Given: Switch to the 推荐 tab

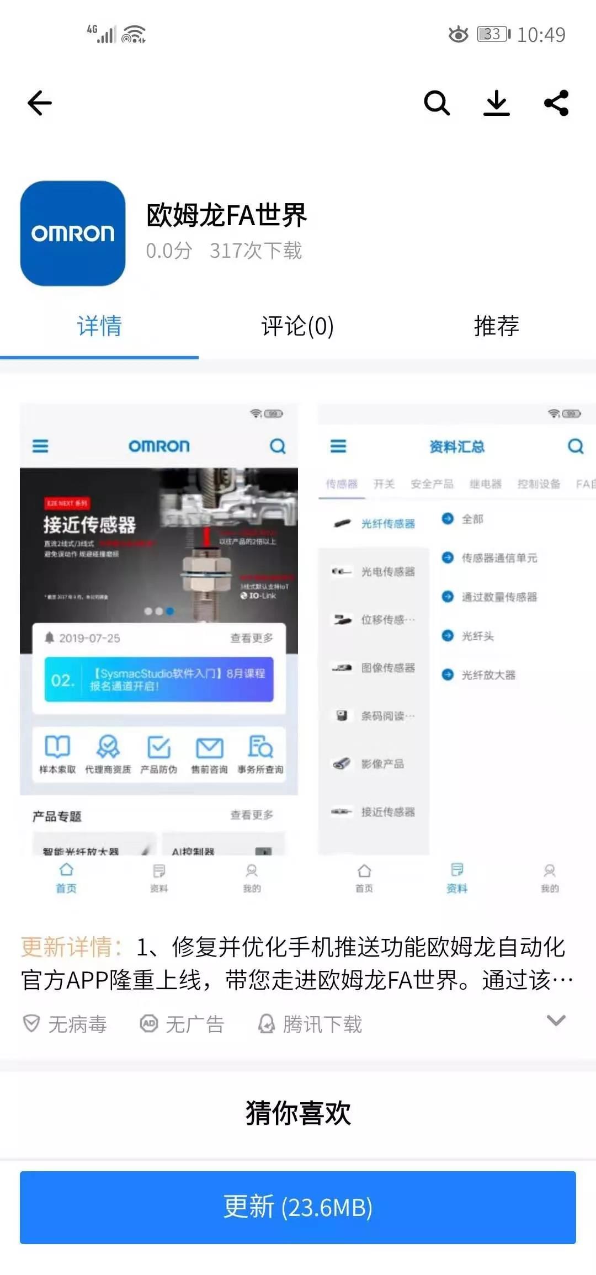Looking at the screenshot, I should click(496, 326).
